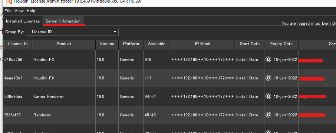Click the clock icon in Karma Renderer row
This screenshot has height=133, width=336.
click(x=268, y=96)
